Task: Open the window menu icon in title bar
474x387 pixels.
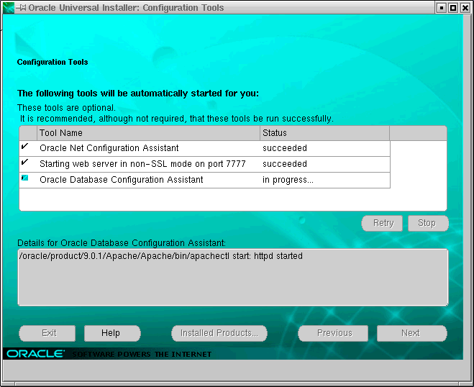Action: click(x=8, y=8)
